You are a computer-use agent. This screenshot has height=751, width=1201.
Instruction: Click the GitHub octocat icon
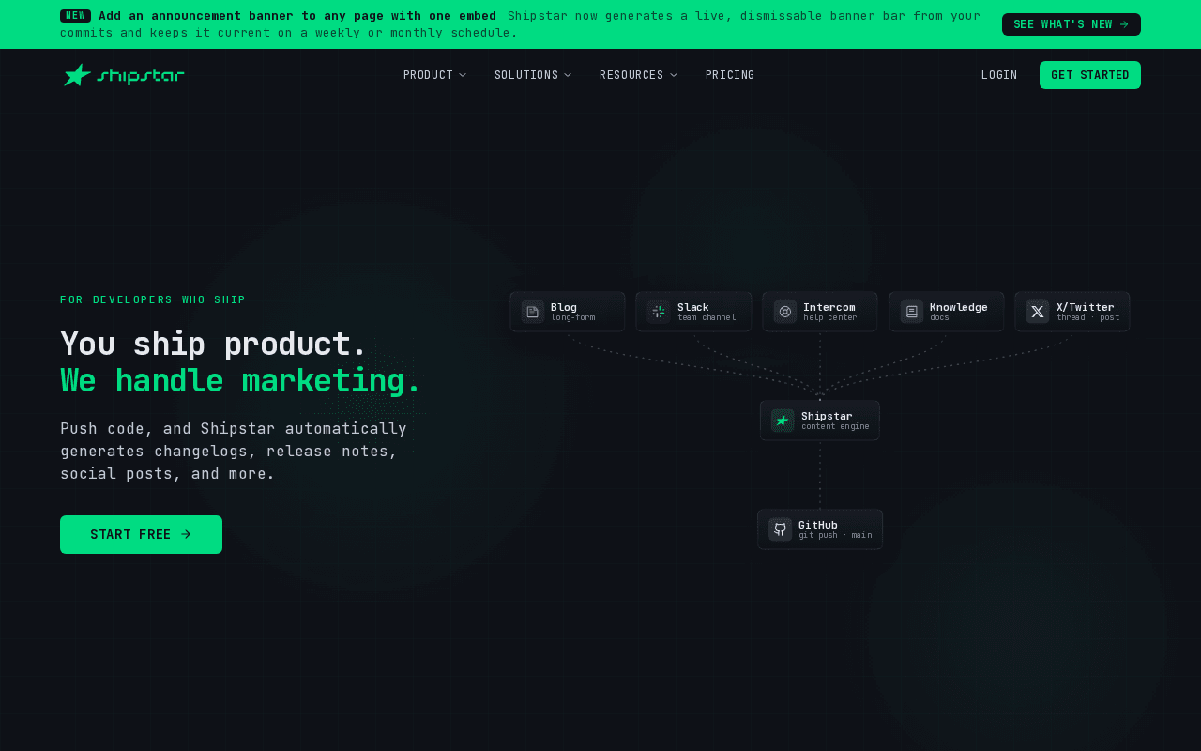pyautogui.click(x=780, y=529)
